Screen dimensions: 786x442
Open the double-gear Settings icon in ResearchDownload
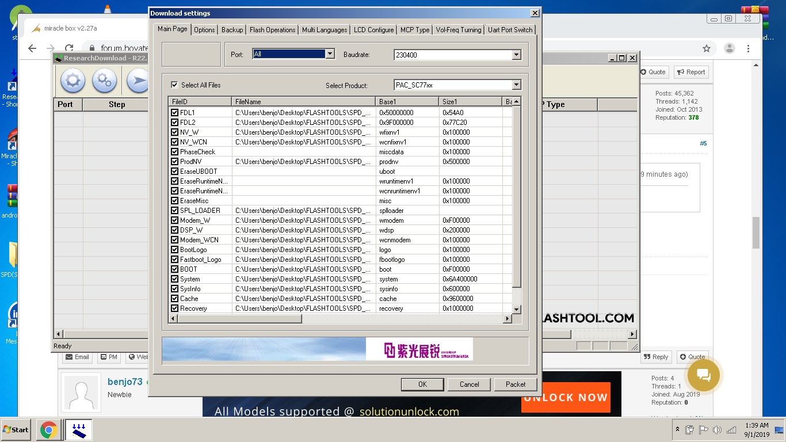click(x=104, y=81)
